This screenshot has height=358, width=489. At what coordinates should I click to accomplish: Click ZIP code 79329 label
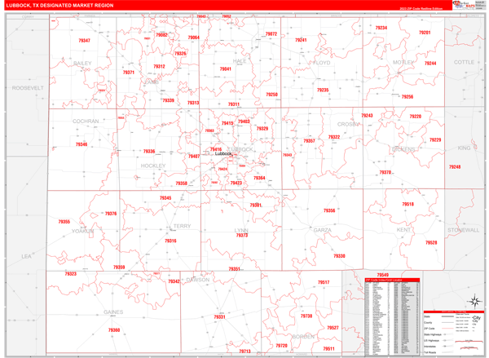point(262,128)
